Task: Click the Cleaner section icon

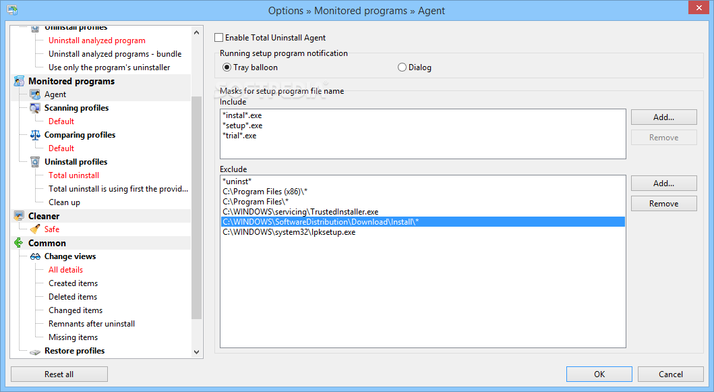Action: tap(19, 216)
